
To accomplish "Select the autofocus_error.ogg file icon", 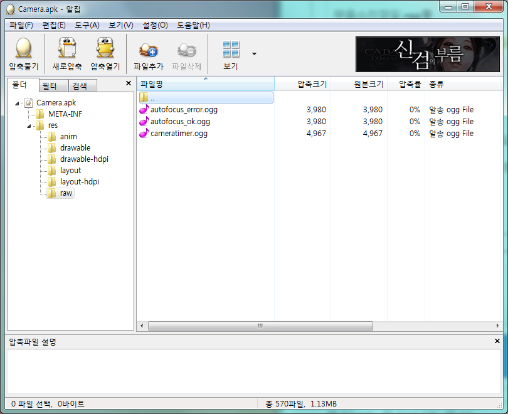I will (144, 110).
